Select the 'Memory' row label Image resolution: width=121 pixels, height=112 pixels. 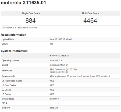click(6, 108)
